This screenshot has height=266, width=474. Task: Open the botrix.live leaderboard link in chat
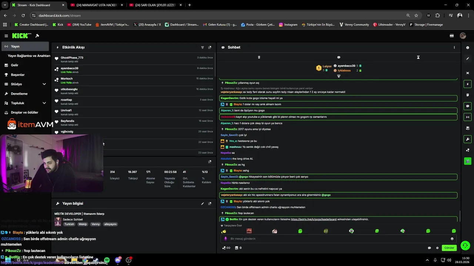tap(314, 219)
